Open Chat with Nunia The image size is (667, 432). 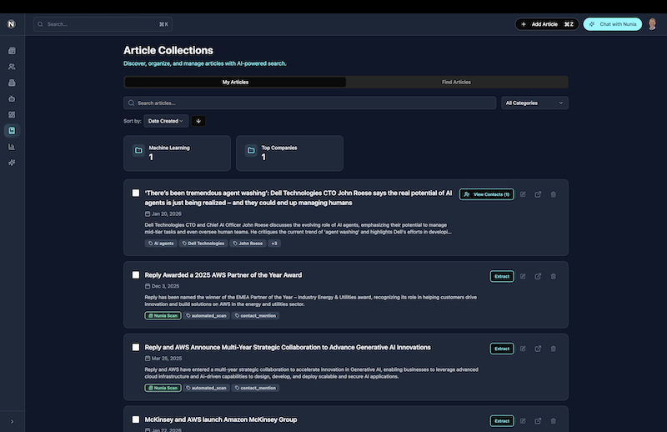[613, 24]
